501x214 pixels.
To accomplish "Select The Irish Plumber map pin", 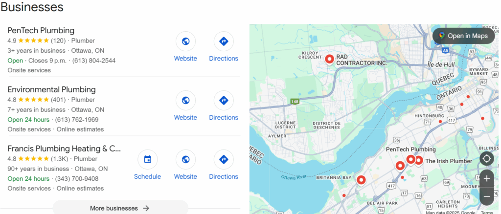I will (x=418, y=160).
